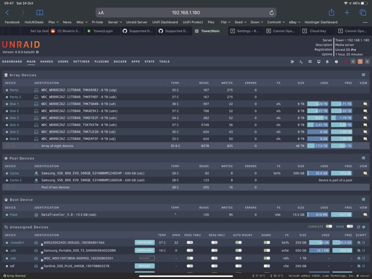372x279 pixels.
Task: Browse the Flash boot device folder icon
Action: [365, 215]
